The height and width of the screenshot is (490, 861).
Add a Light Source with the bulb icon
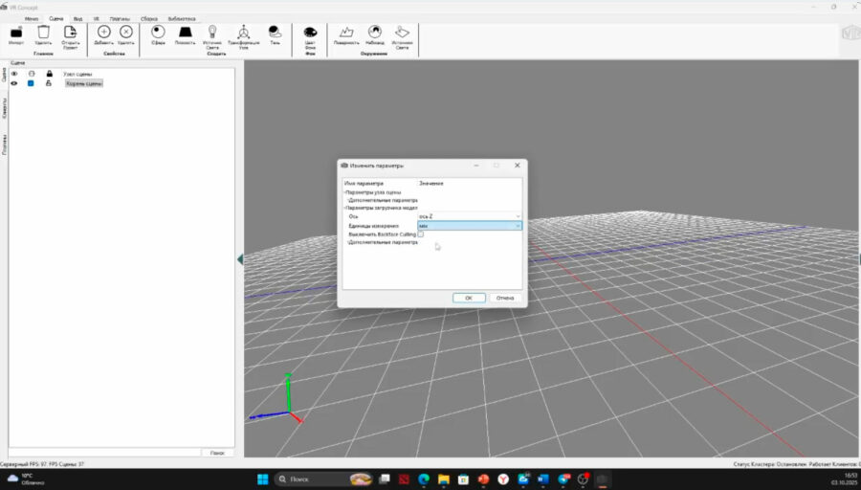coord(212,33)
